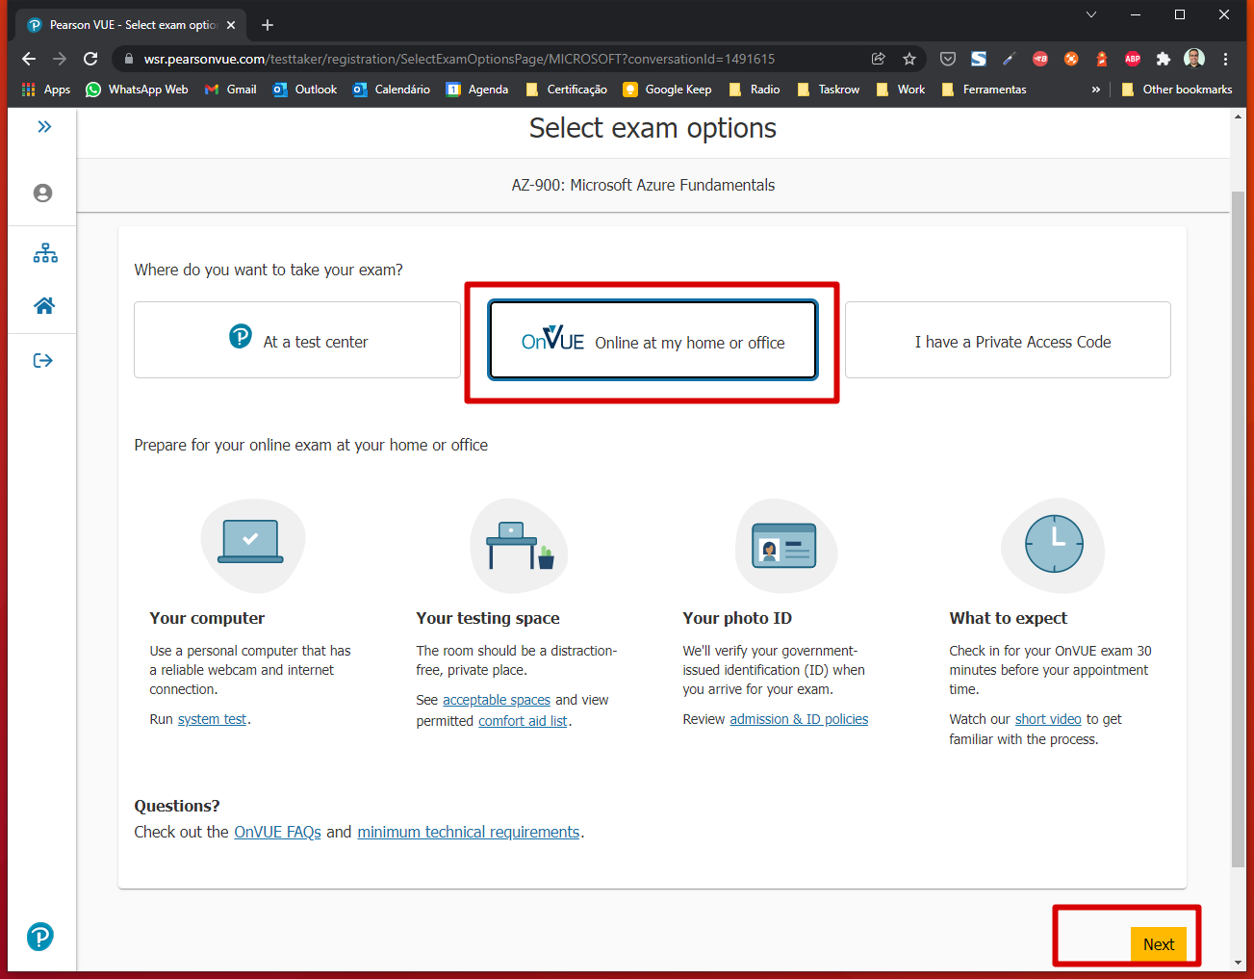This screenshot has height=979, width=1254.
Task: Click the scroll down arrow of the scrollbar
Action: (1238, 963)
